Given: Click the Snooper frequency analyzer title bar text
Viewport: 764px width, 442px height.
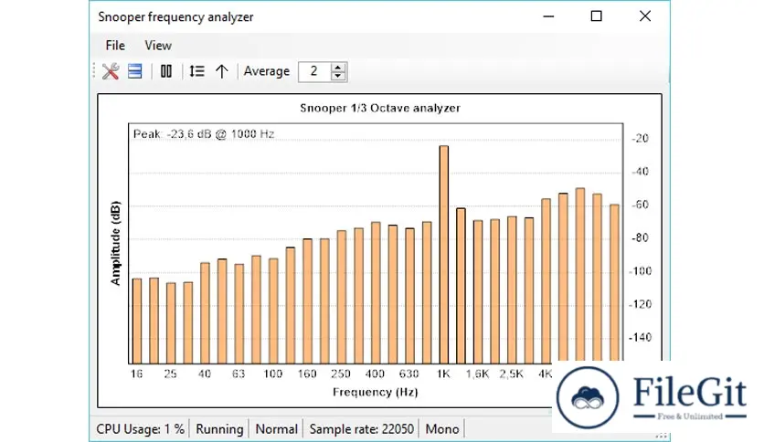Looking at the screenshot, I should (x=175, y=17).
